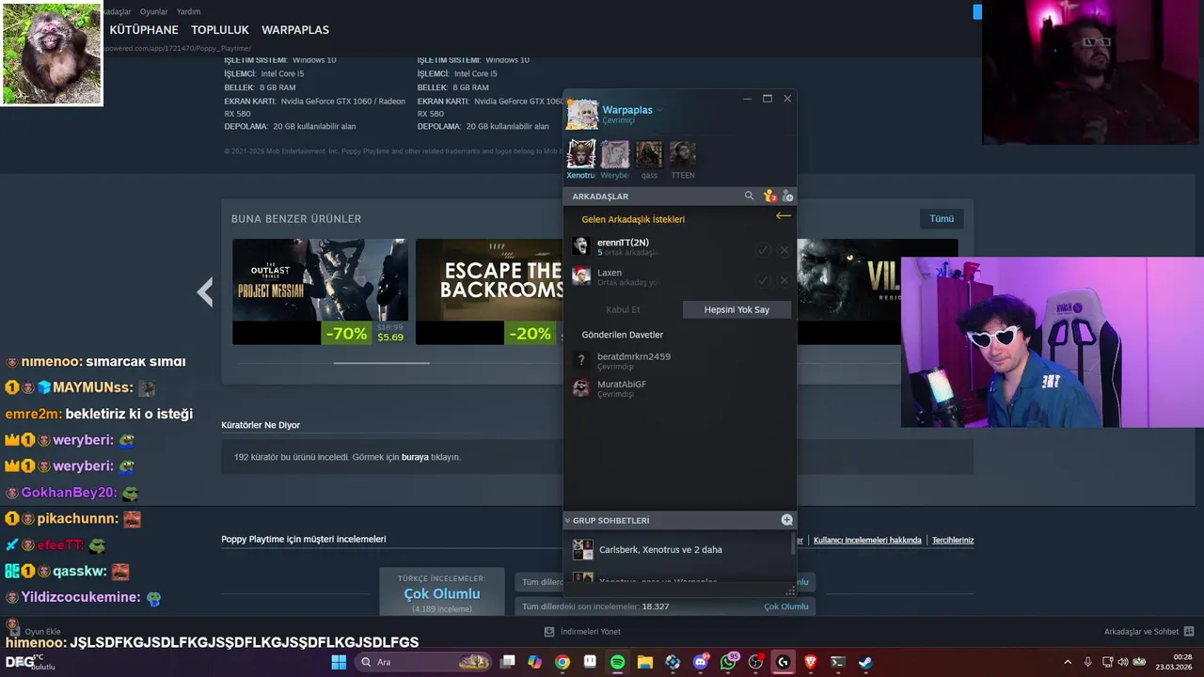The height and width of the screenshot is (677, 1204).
Task: Open beratdmrkrn2459 sent invite entry
Action: [x=679, y=360]
